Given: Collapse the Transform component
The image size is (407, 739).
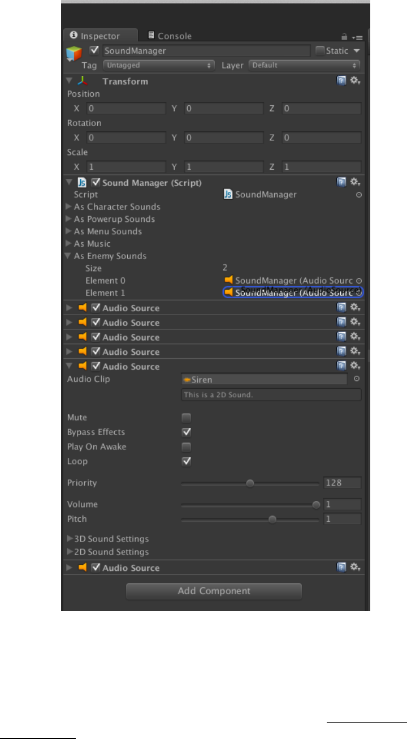Looking at the screenshot, I should (69, 81).
